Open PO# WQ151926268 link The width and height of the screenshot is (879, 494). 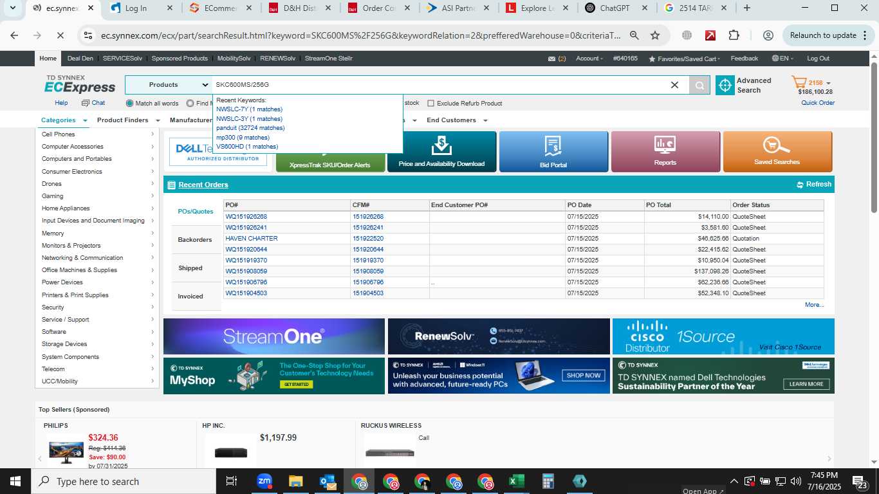pyautogui.click(x=246, y=217)
